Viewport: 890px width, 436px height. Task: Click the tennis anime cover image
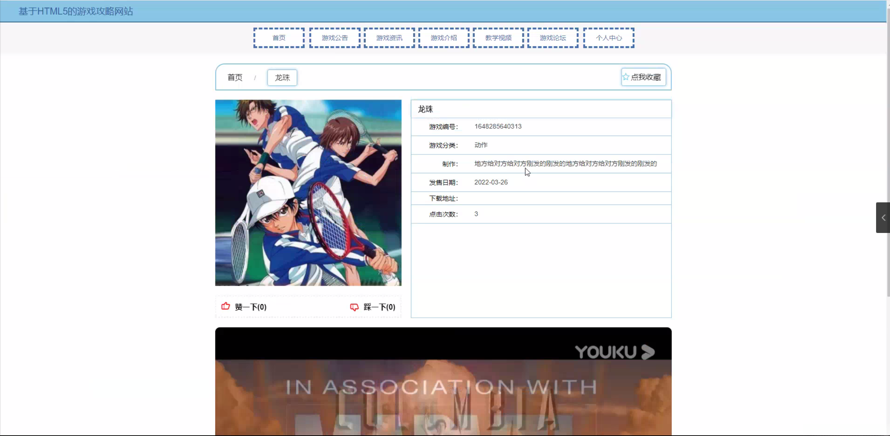coord(308,193)
